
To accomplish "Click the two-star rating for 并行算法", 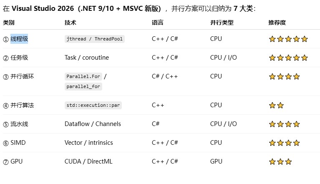I will click(276, 106).
